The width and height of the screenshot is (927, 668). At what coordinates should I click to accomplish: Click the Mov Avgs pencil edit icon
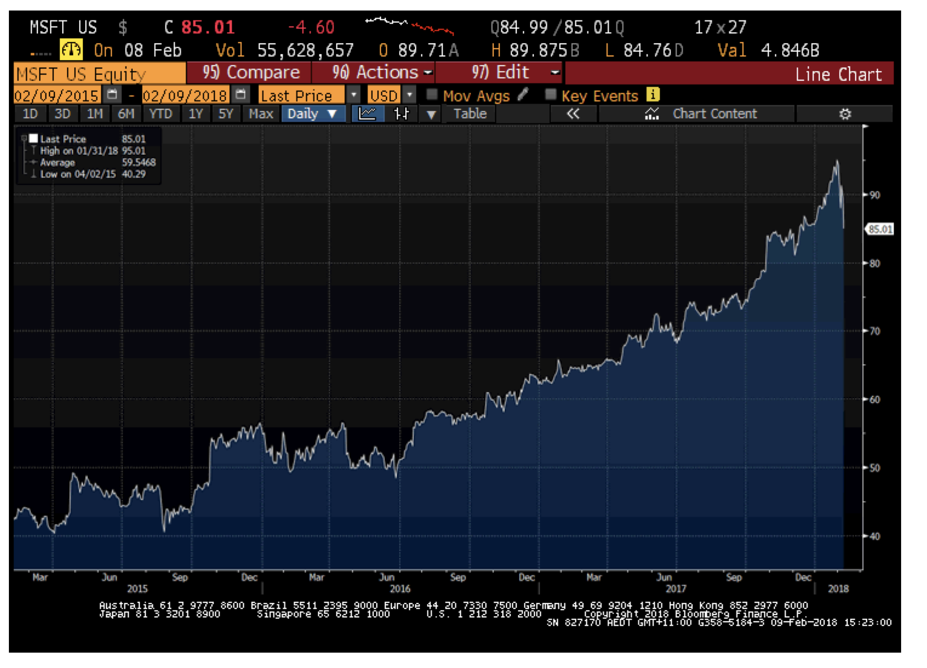coord(523,94)
